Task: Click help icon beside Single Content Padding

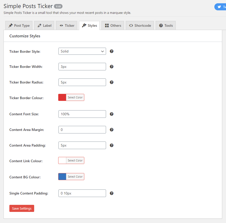Action: pos(112,193)
